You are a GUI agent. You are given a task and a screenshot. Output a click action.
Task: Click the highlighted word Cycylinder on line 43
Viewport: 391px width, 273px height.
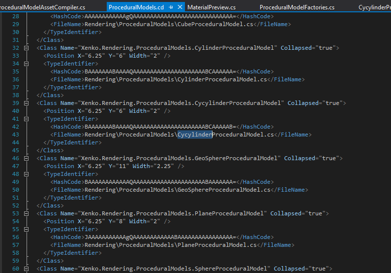(x=195, y=135)
